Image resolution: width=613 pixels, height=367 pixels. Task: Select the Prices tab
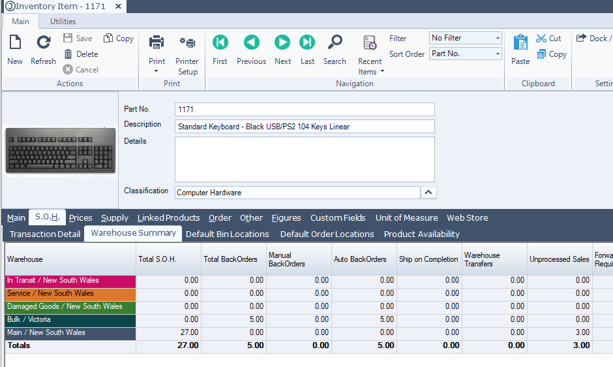[x=80, y=217]
